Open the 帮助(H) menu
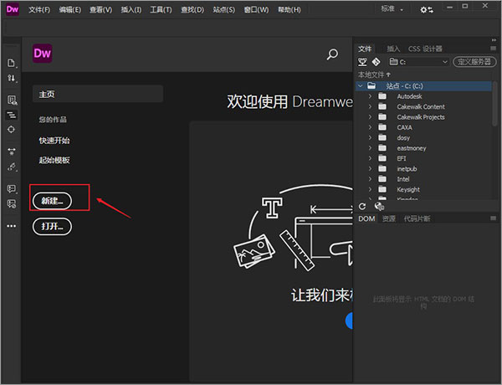502x385 pixels. pyautogui.click(x=289, y=10)
